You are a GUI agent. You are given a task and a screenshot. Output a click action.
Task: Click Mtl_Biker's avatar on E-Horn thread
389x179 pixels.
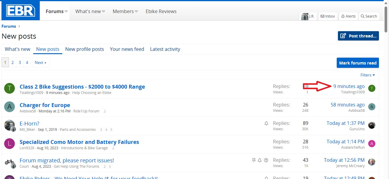pyautogui.click(x=9, y=125)
